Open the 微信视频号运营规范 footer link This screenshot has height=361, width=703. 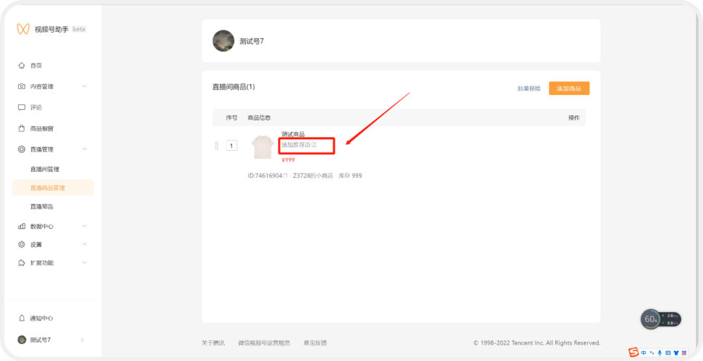[x=264, y=343]
